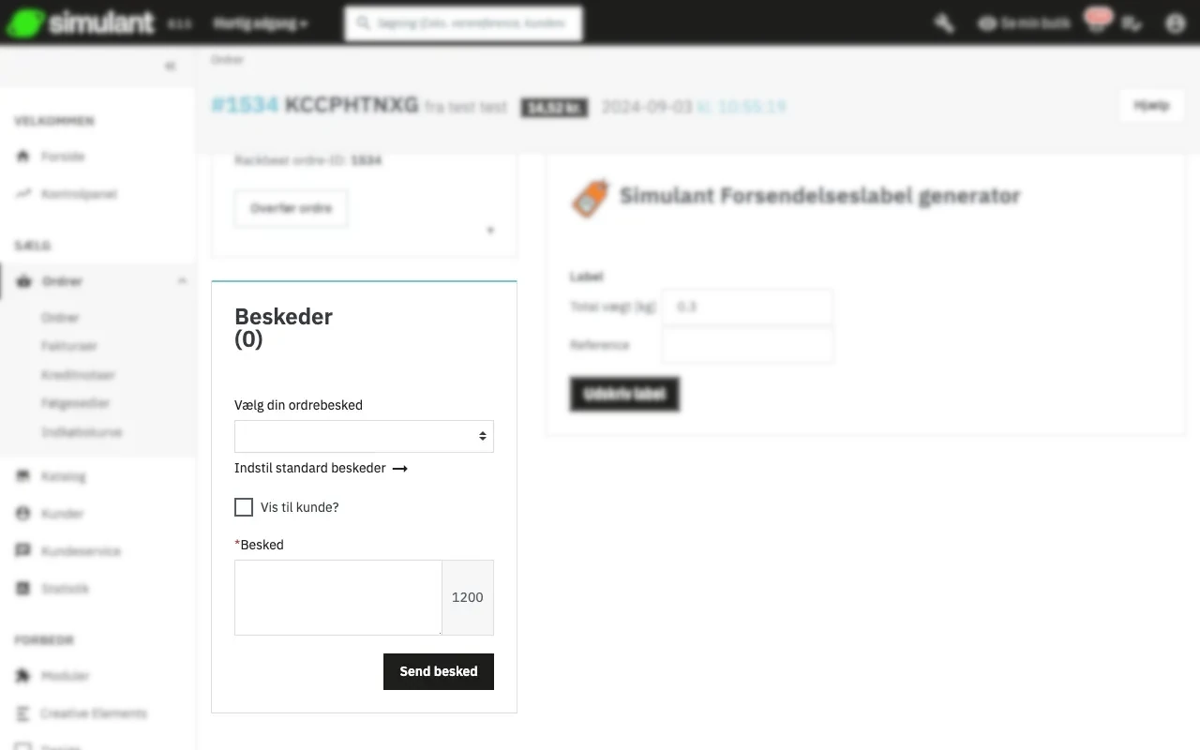Open the notifications icon with red badge
The height and width of the screenshot is (750, 1200).
coord(1096,23)
